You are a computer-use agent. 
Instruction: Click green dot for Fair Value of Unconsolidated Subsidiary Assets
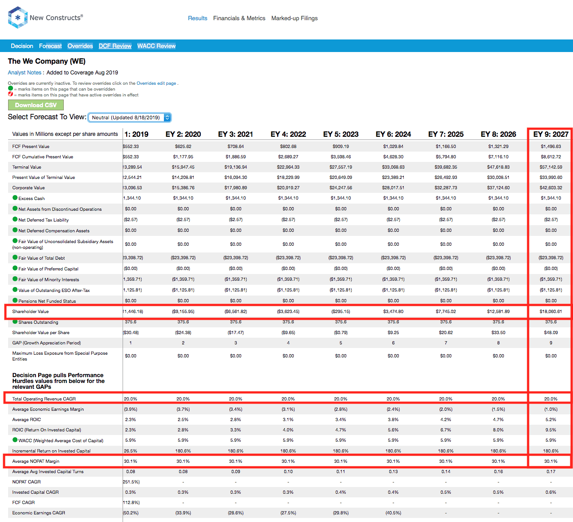coord(15,241)
